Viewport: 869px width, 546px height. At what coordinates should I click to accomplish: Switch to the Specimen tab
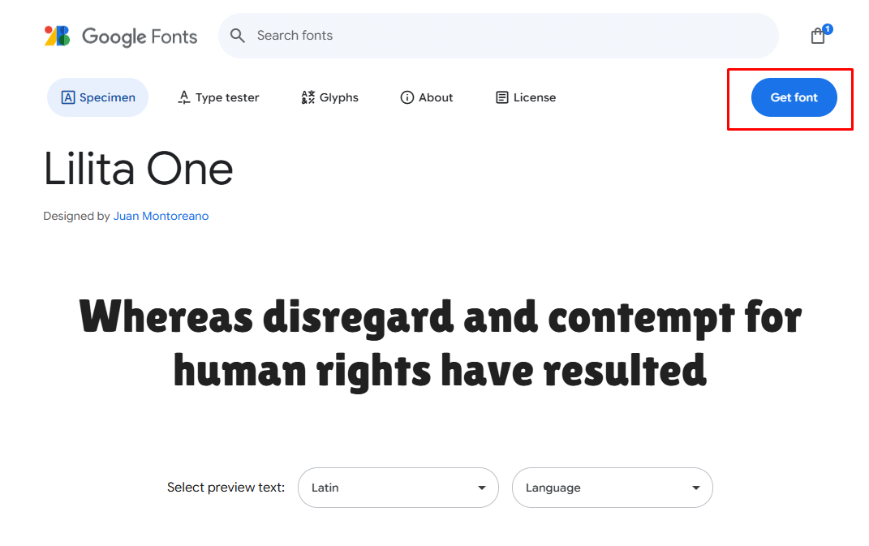pos(98,97)
